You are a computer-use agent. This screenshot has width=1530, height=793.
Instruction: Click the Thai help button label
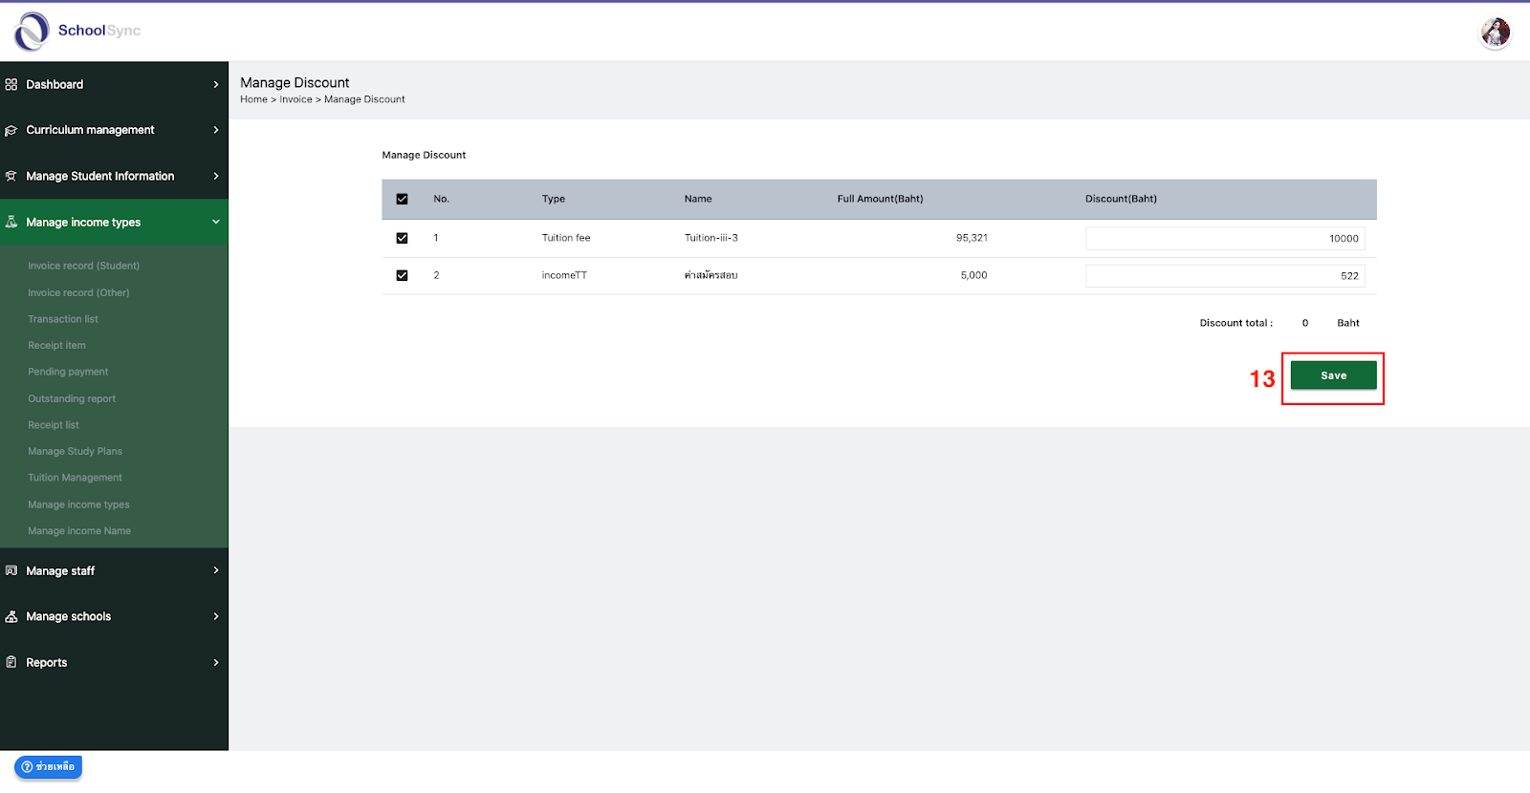(x=55, y=767)
